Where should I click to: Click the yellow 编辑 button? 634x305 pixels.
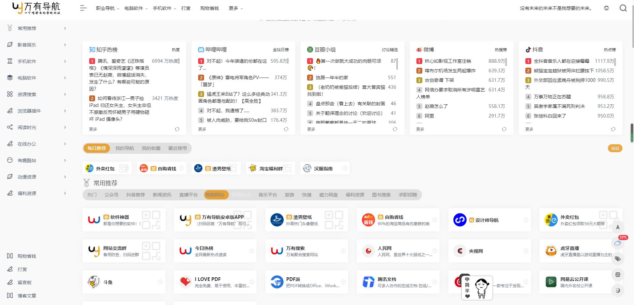pos(615,148)
